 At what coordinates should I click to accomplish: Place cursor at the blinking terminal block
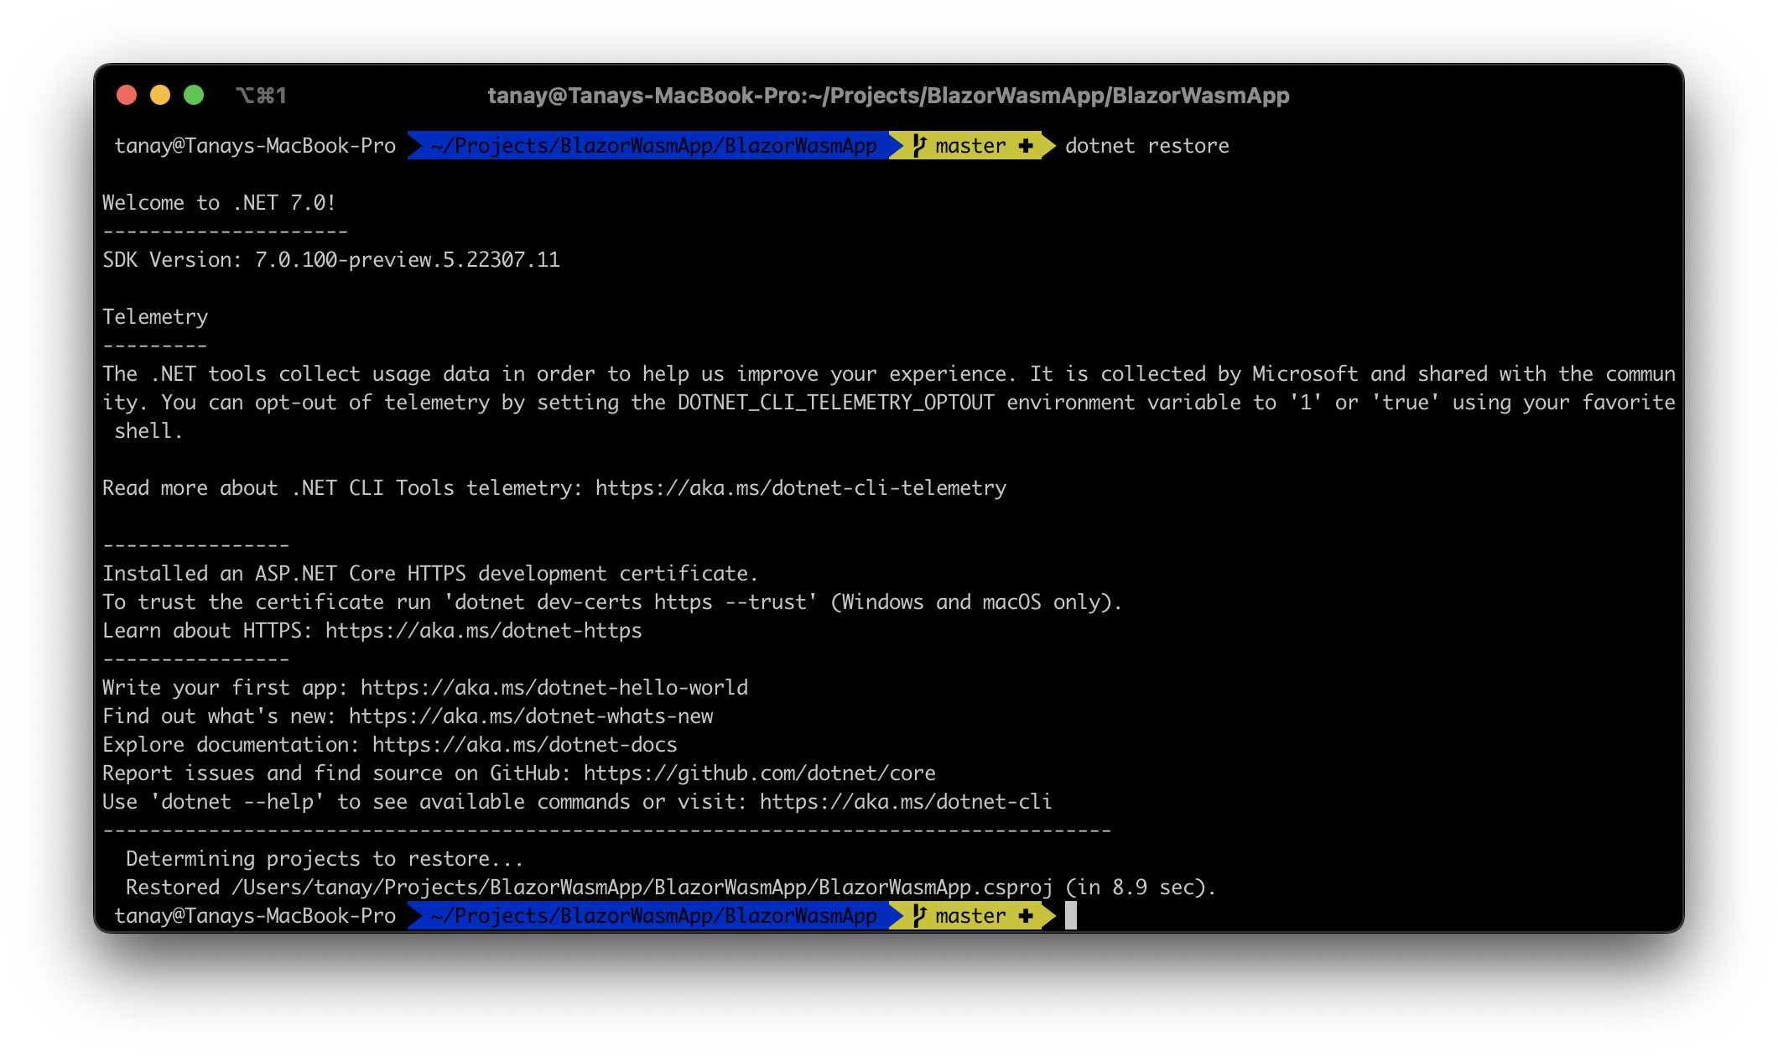point(1071,915)
